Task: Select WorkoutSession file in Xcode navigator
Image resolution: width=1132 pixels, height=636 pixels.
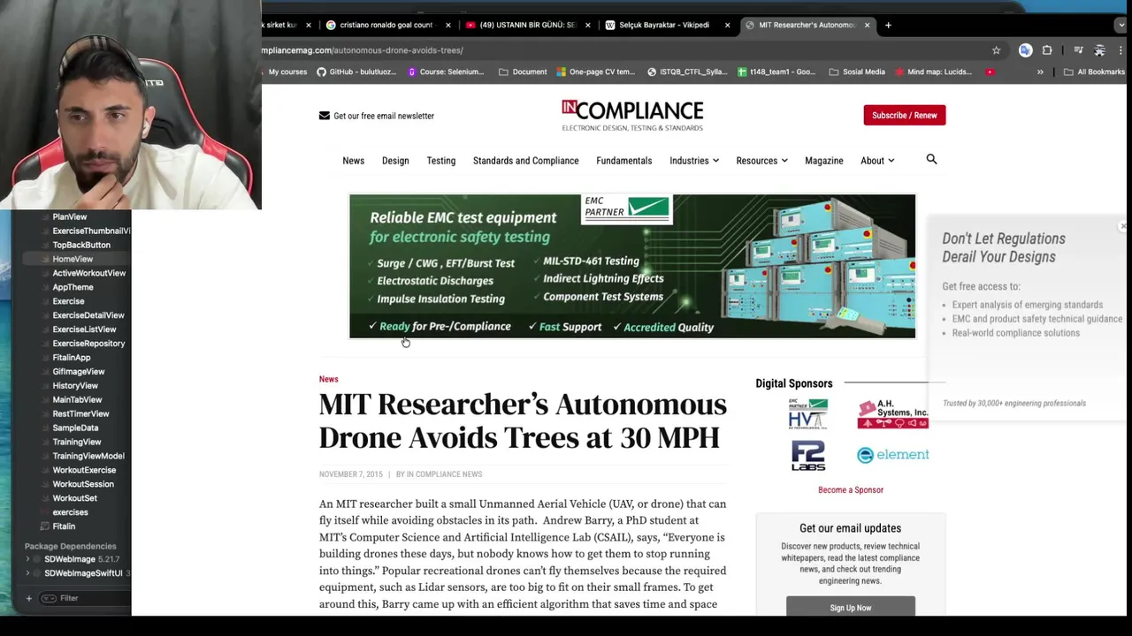Action: point(83,484)
